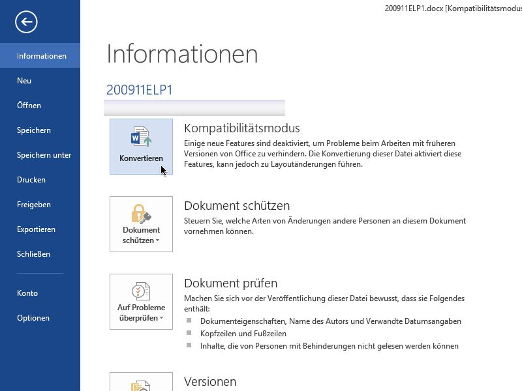
Task: Click the Kopfzeilen und Fußzeilen list entry
Action: 243,334
